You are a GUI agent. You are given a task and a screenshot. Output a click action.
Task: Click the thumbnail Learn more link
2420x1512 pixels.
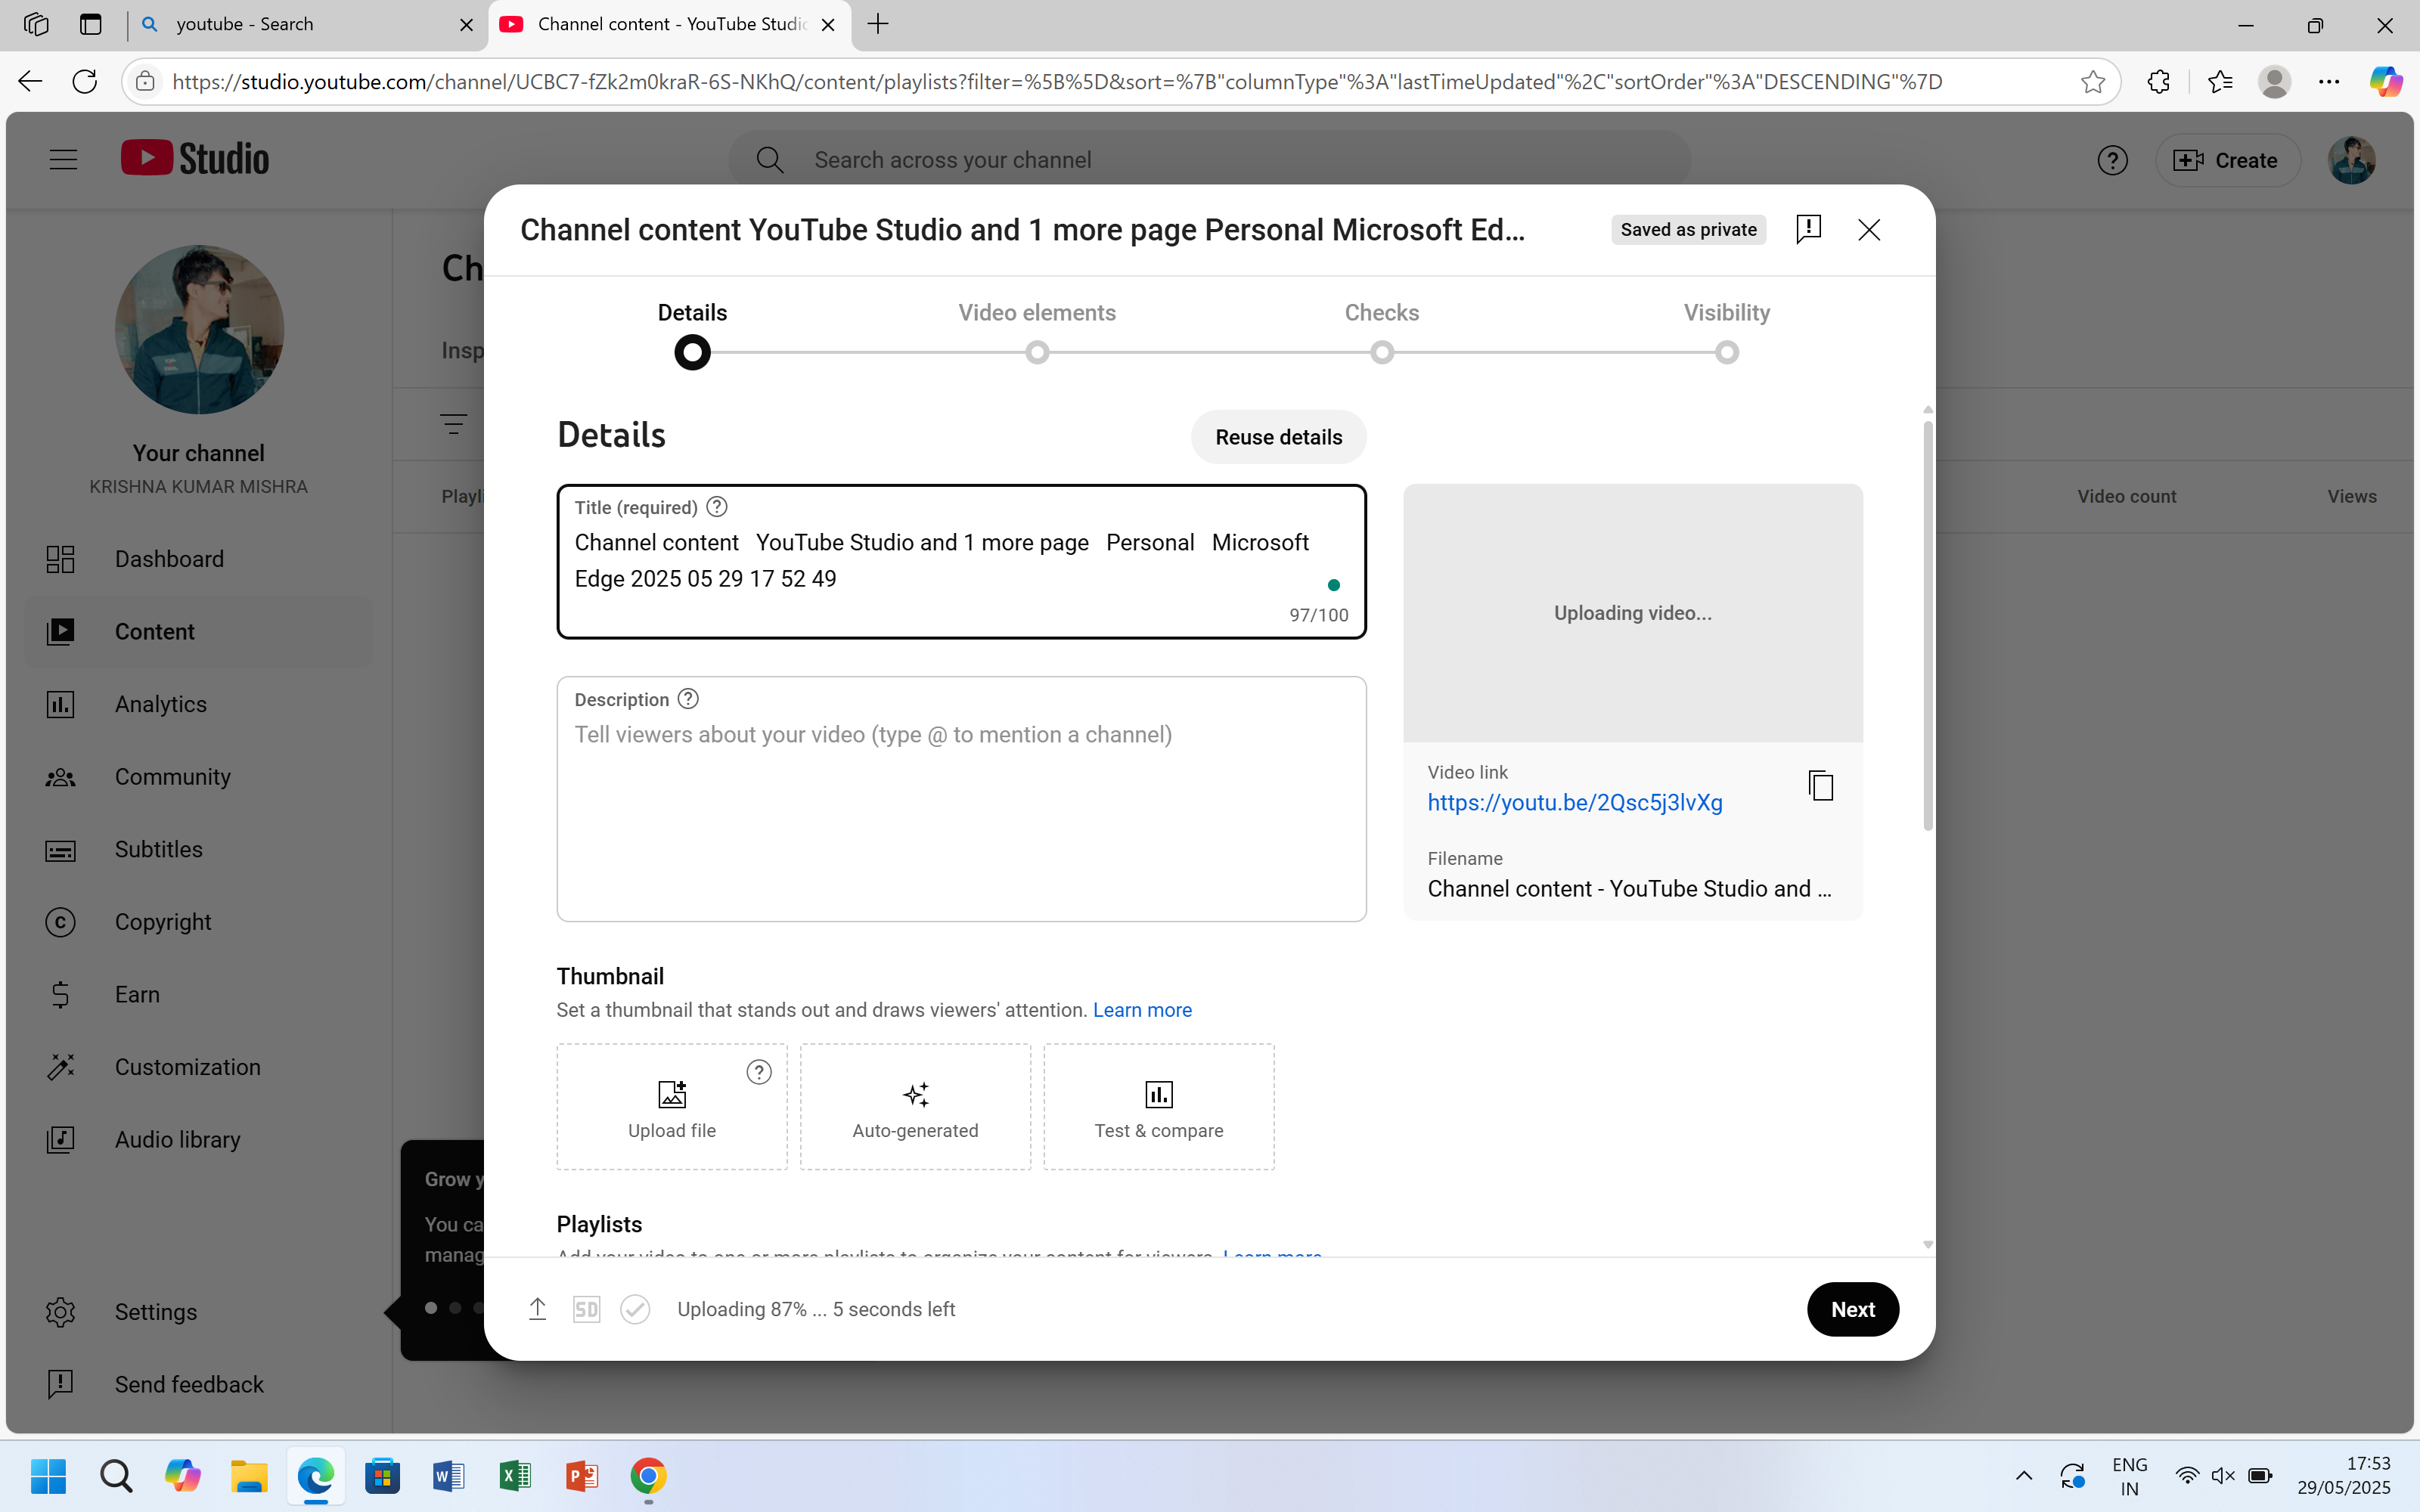click(1142, 1010)
